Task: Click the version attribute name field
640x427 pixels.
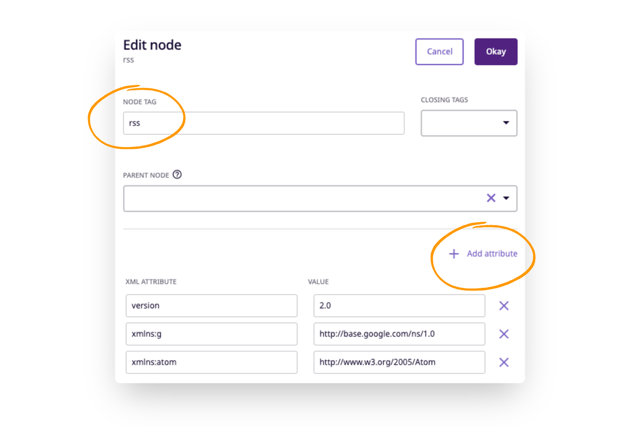Action: click(211, 306)
